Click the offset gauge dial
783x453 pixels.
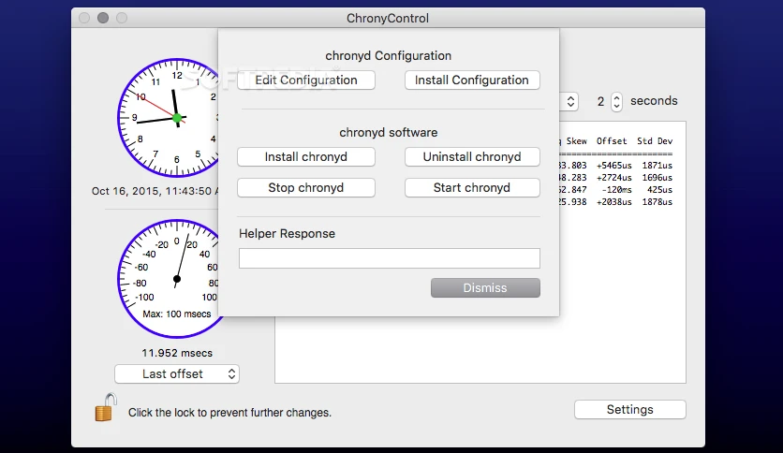(170, 278)
